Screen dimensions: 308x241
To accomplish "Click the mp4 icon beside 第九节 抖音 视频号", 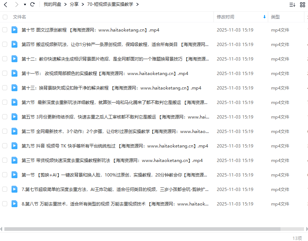I will coord(14,146).
